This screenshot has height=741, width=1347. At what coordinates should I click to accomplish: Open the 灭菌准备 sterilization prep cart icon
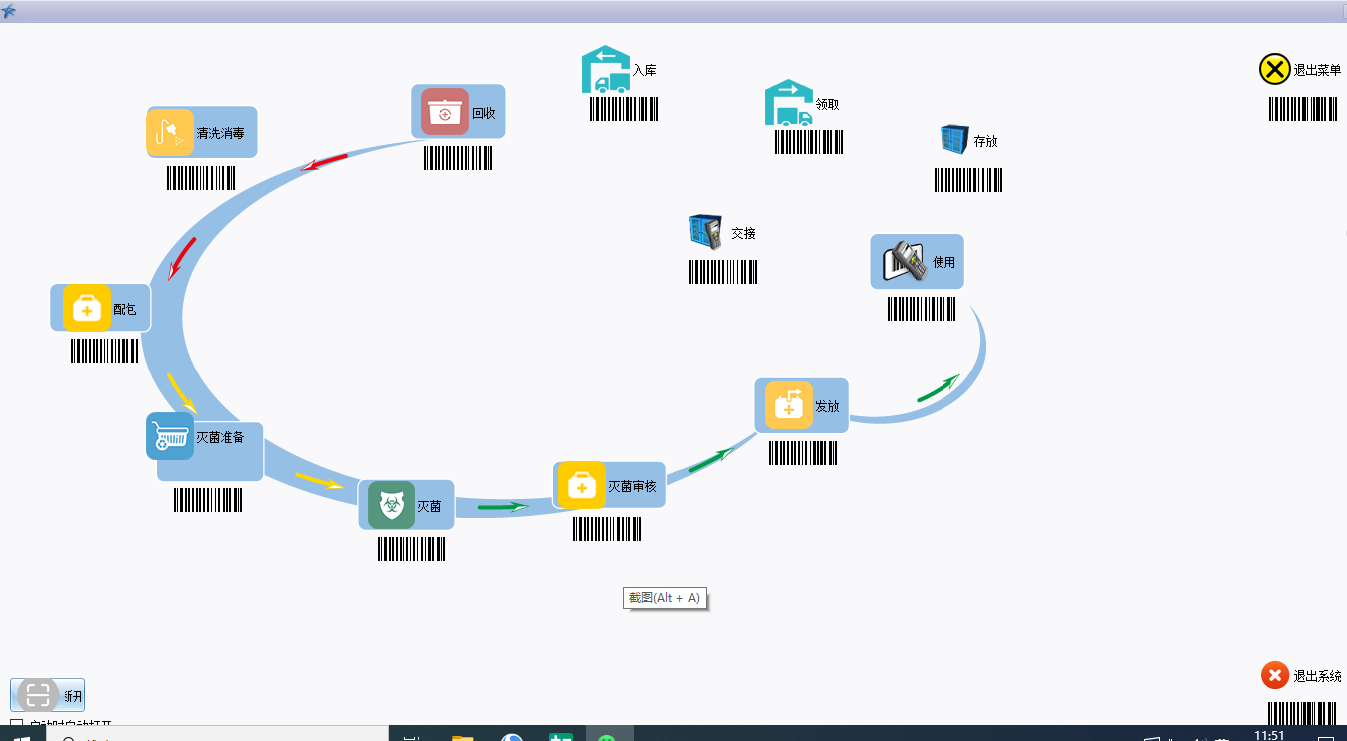point(170,436)
